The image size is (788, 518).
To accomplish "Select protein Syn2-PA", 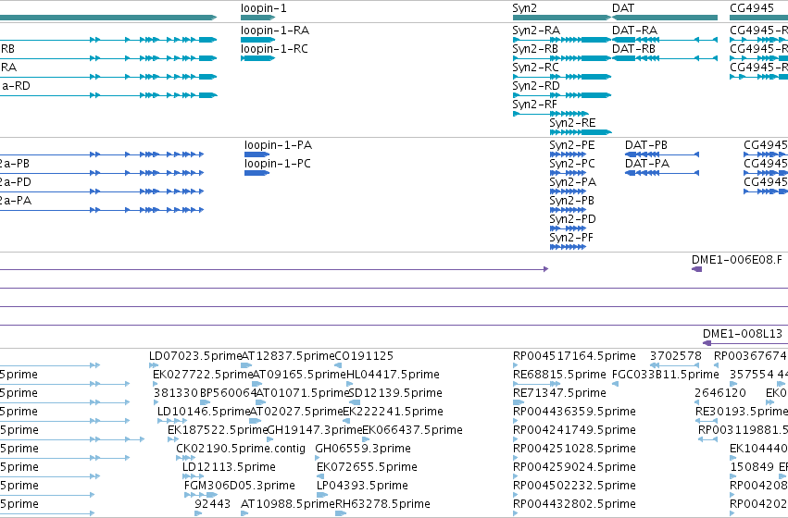I will coord(568,191).
